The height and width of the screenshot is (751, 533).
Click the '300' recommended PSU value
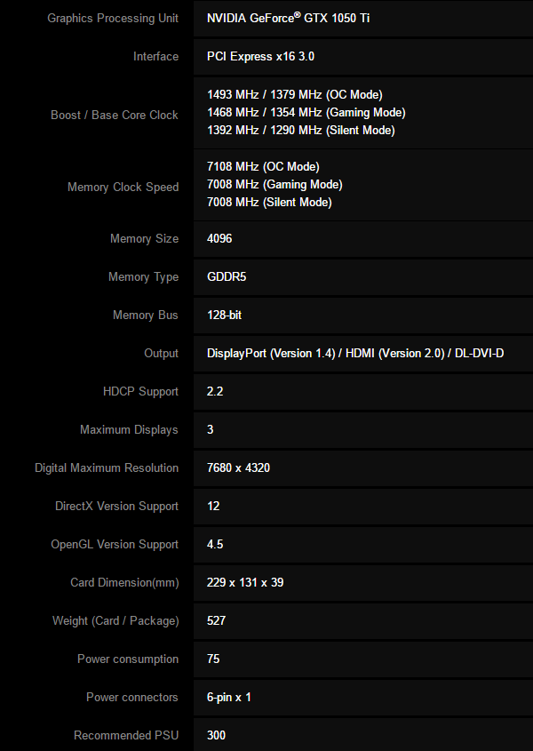click(x=216, y=736)
